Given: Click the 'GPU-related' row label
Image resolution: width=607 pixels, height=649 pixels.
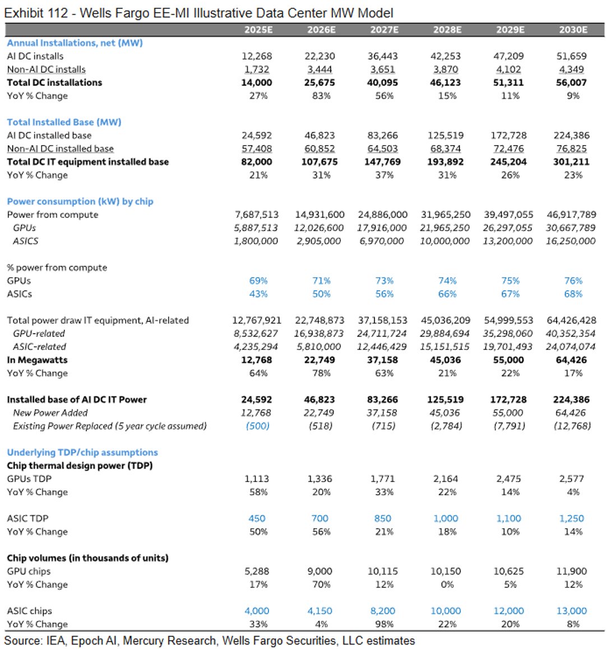Looking at the screenshot, I should [39, 334].
